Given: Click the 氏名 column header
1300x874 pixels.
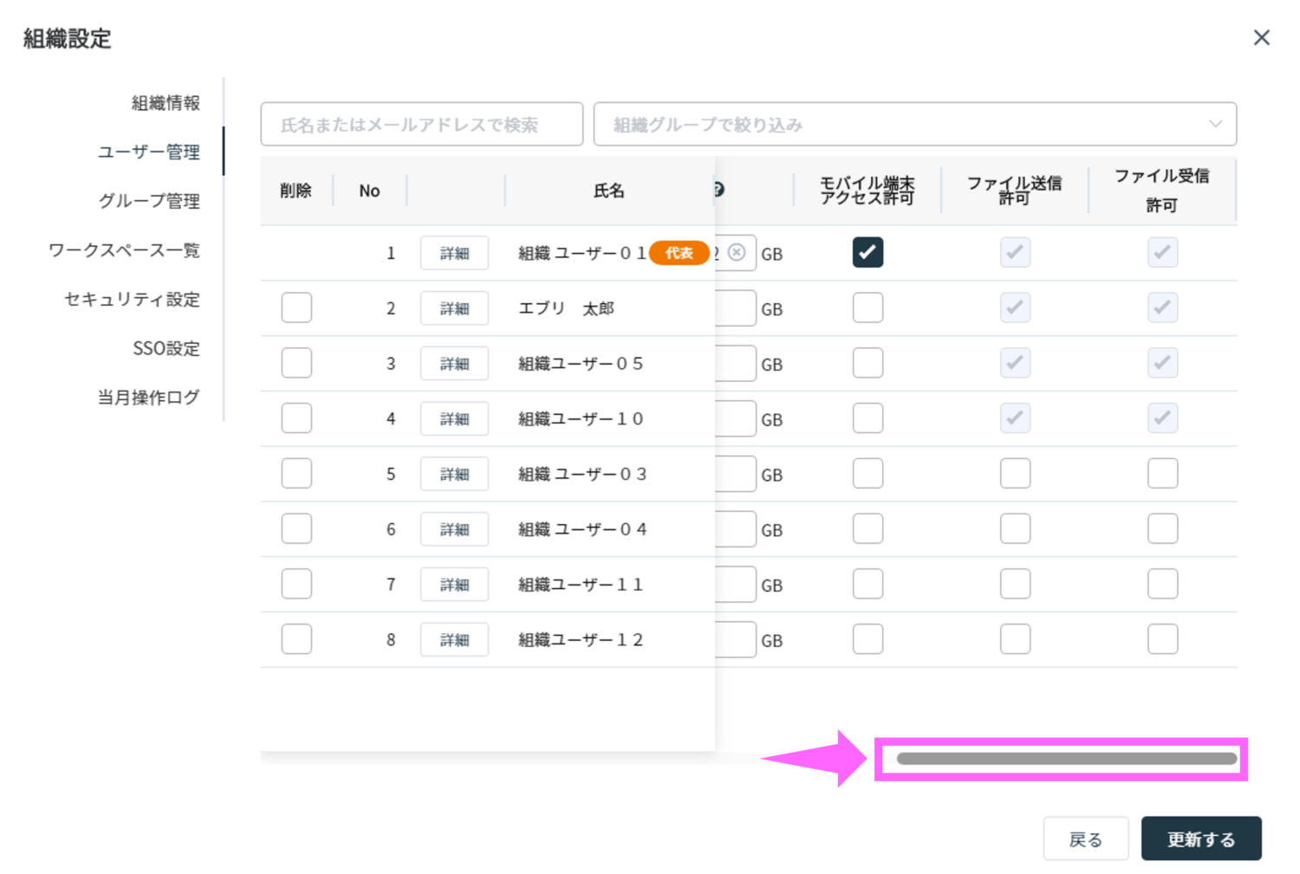Looking at the screenshot, I should click(608, 191).
